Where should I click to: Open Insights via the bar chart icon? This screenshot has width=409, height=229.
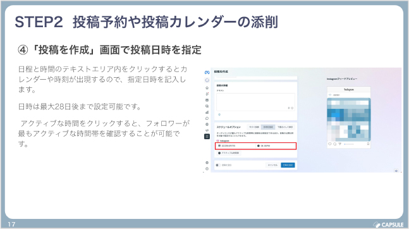[207, 112]
